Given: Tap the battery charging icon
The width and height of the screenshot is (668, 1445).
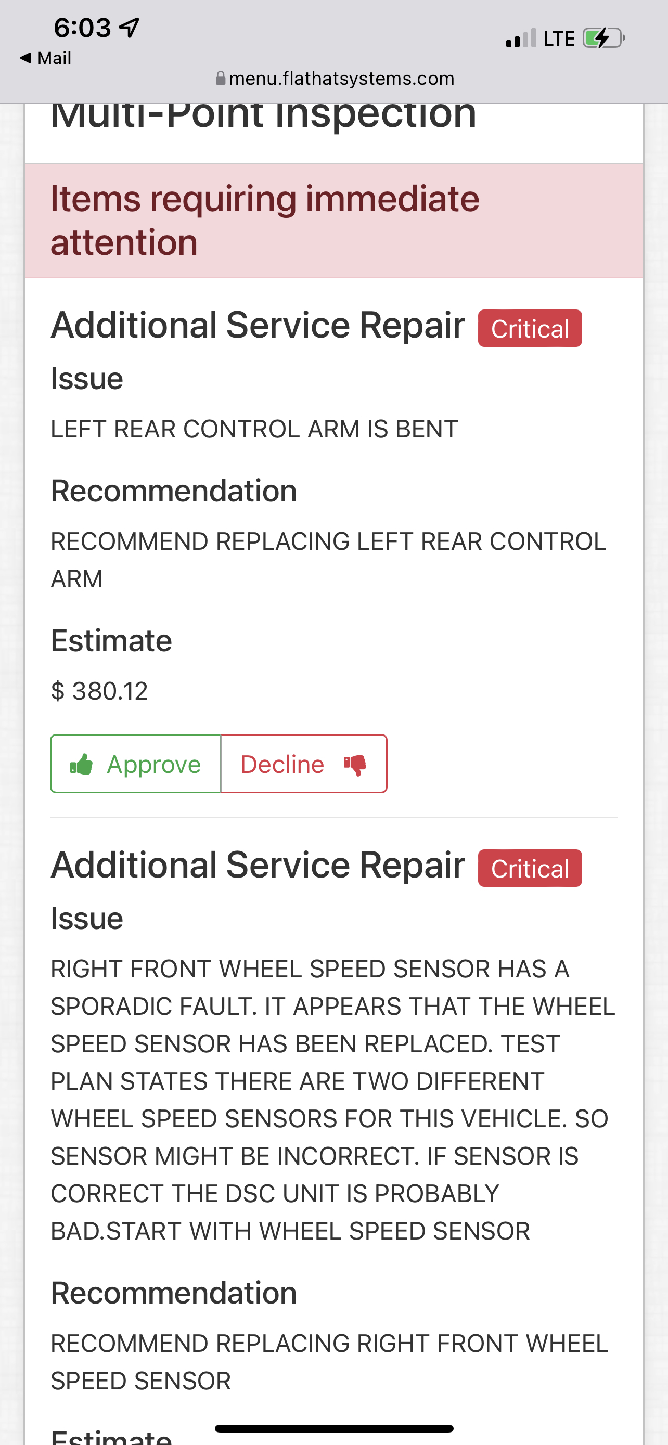Looking at the screenshot, I should (x=603, y=38).
